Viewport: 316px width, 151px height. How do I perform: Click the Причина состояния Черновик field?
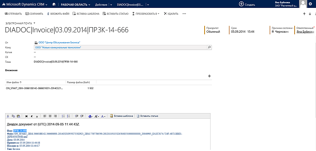(282, 30)
